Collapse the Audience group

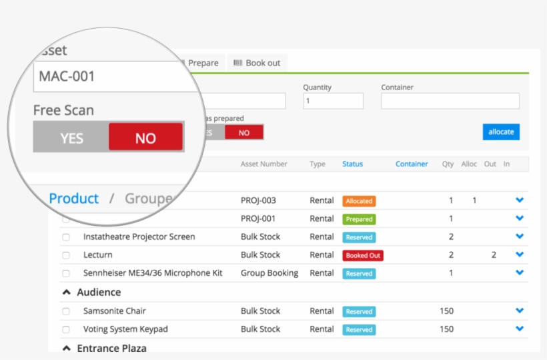pyautogui.click(x=66, y=293)
